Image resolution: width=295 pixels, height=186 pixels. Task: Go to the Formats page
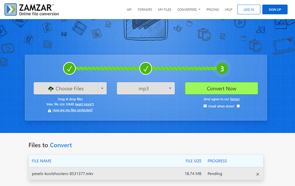pos(145,9)
